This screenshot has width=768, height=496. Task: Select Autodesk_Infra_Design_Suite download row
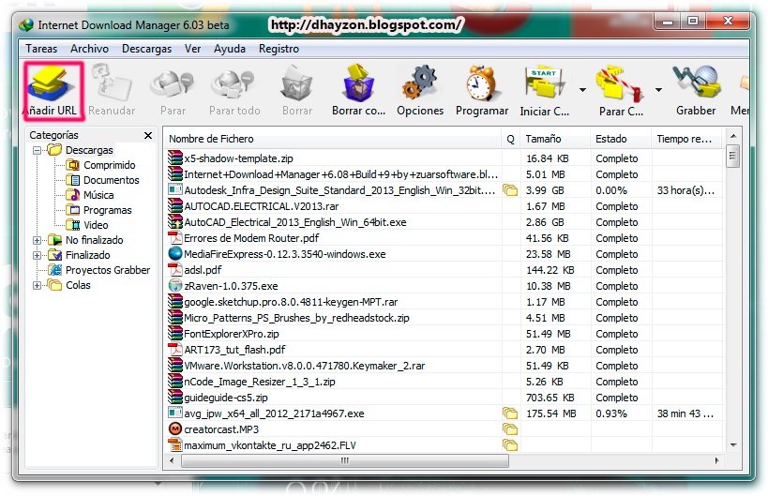[x=444, y=190]
